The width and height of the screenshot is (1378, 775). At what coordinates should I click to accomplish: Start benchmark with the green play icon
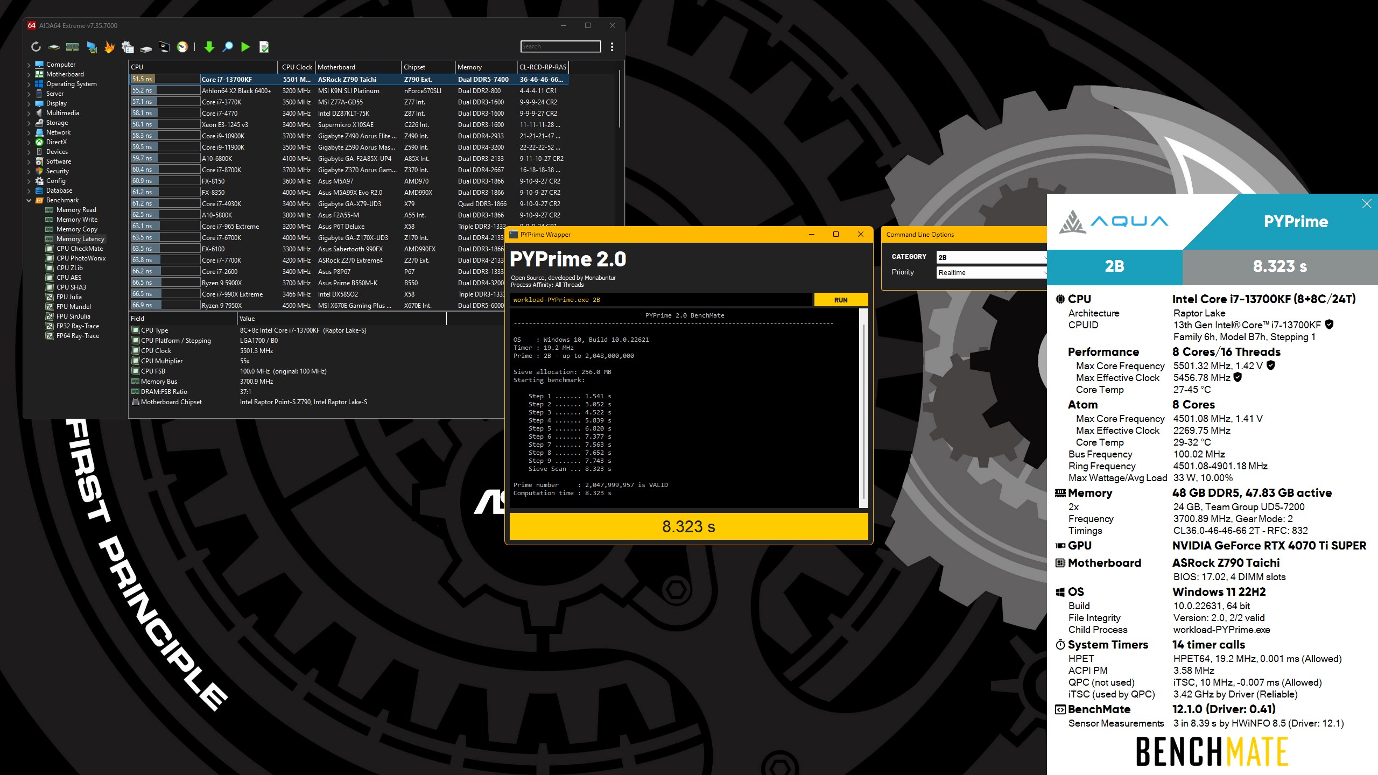pos(245,47)
